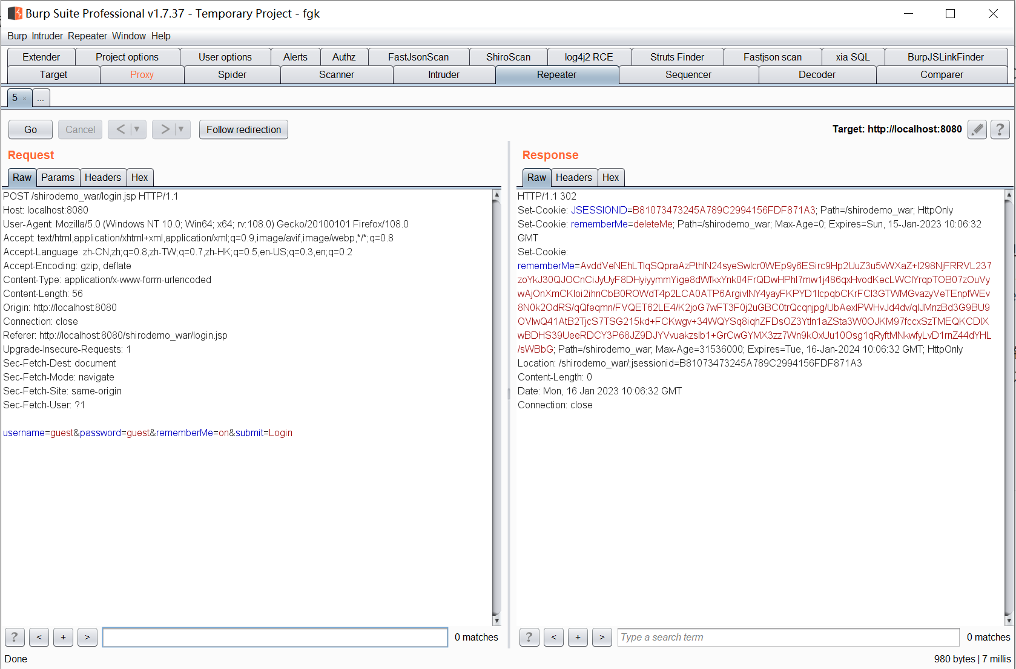Image resolution: width=1016 pixels, height=669 pixels.
Task: Click the response search term field
Action: pyautogui.click(x=788, y=637)
